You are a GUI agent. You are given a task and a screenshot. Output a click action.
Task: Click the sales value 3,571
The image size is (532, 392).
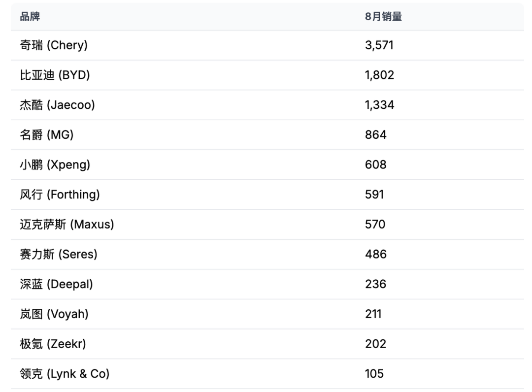pyautogui.click(x=379, y=45)
